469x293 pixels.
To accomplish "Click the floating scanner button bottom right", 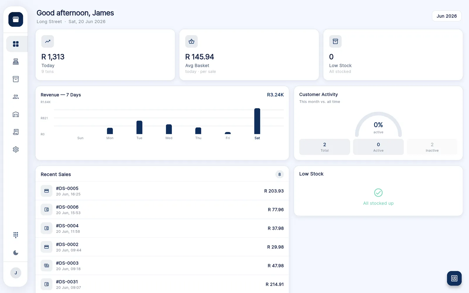I will [454, 278].
